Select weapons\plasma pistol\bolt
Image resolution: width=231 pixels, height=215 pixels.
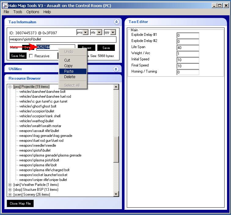(x=39, y=160)
